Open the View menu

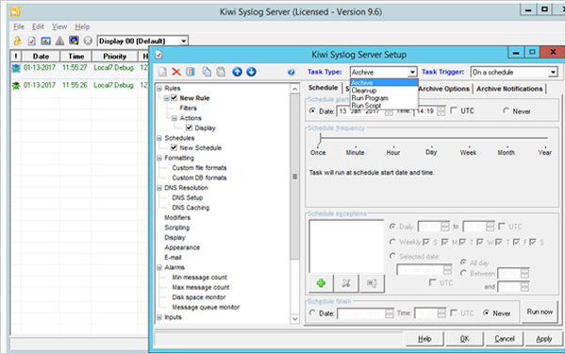coord(59,26)
